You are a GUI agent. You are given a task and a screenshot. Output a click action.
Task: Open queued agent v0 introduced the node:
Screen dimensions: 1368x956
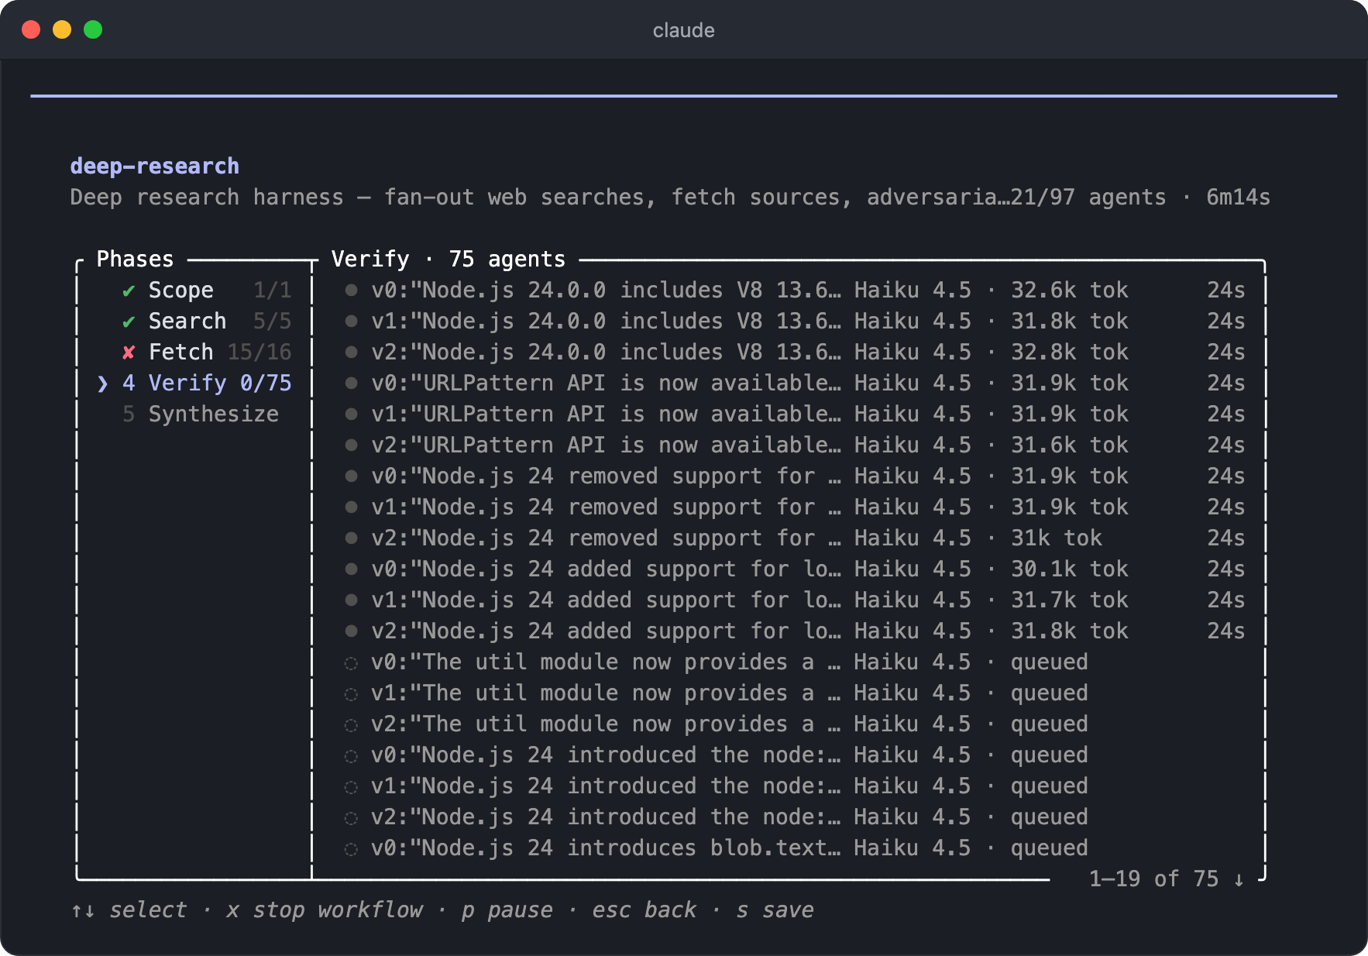coord(795,755)
